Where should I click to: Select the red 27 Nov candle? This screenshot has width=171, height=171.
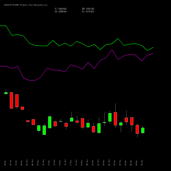coord(115,119)
